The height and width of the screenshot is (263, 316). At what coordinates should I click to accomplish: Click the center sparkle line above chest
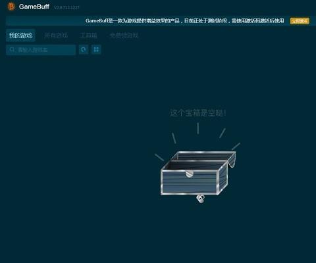(x=198, y=128)
